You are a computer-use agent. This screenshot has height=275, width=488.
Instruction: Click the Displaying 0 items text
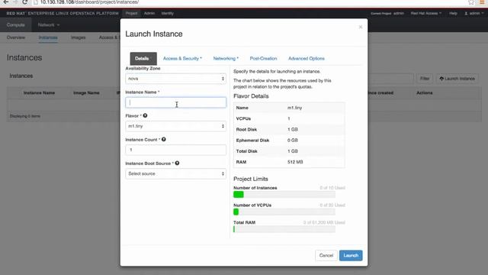(x=25, y=116)
